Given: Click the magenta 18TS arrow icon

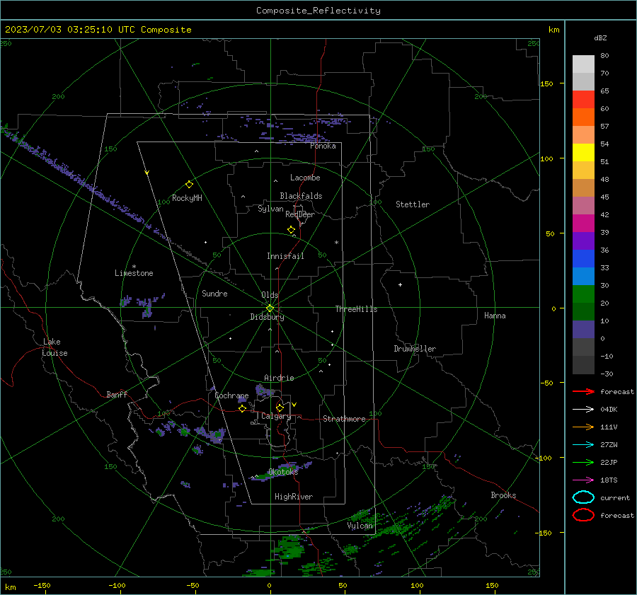Looking at the screenshot, I should click(x=583, y=480).
